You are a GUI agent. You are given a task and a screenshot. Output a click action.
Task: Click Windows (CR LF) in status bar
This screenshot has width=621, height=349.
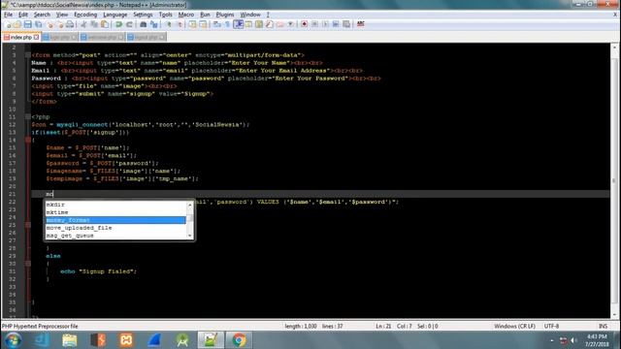(514, 327)
